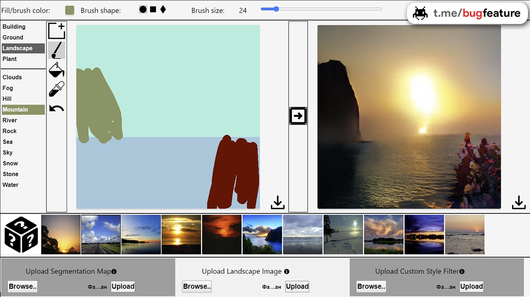Screen dimensions: 530x297
Task: Click Upload under Upload Landscape Image
Action: [x=297, y=286]
